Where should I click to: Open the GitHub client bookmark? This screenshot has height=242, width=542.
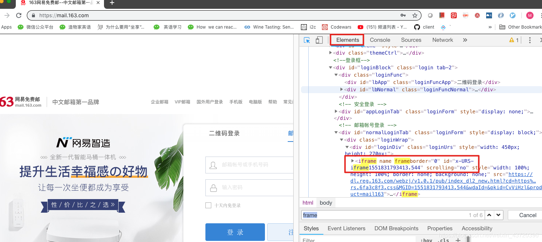[x=424, y=27]
